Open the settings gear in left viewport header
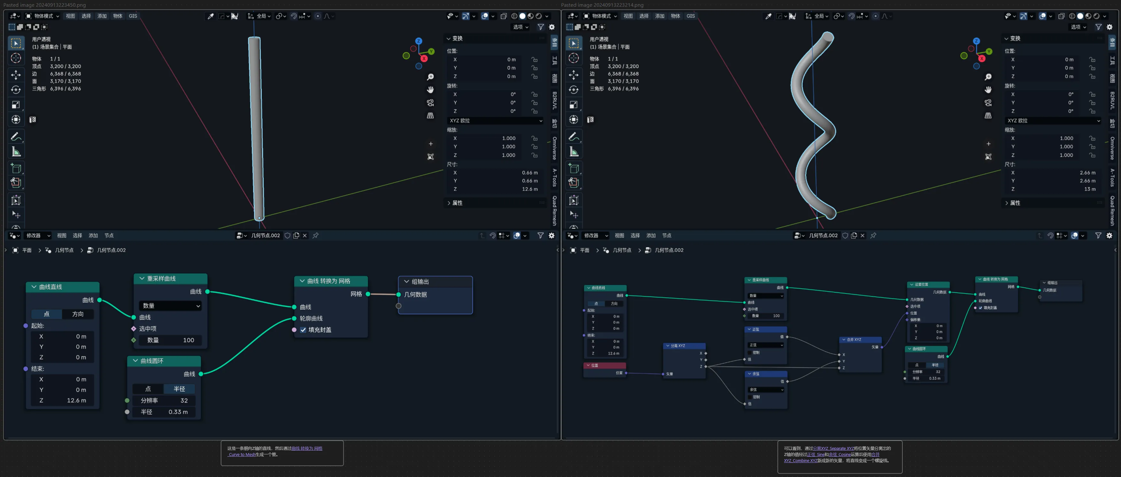 click(x=552, y=27)
